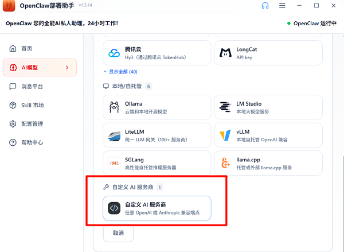This screenshot has height=252, width=344.
Task: Click the 消息平台 chat bubble icon
Action: point(13,86)
